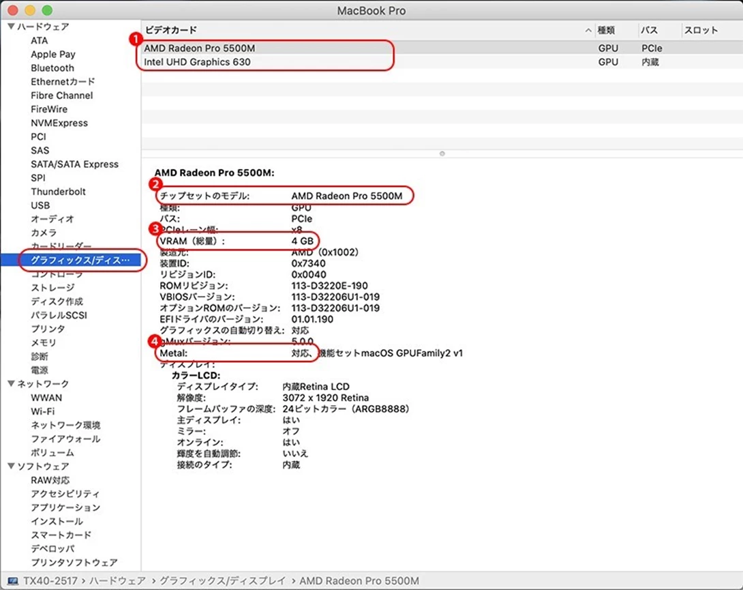
Task: Open オーディオ in the sidebar
Action: point(52,219)
